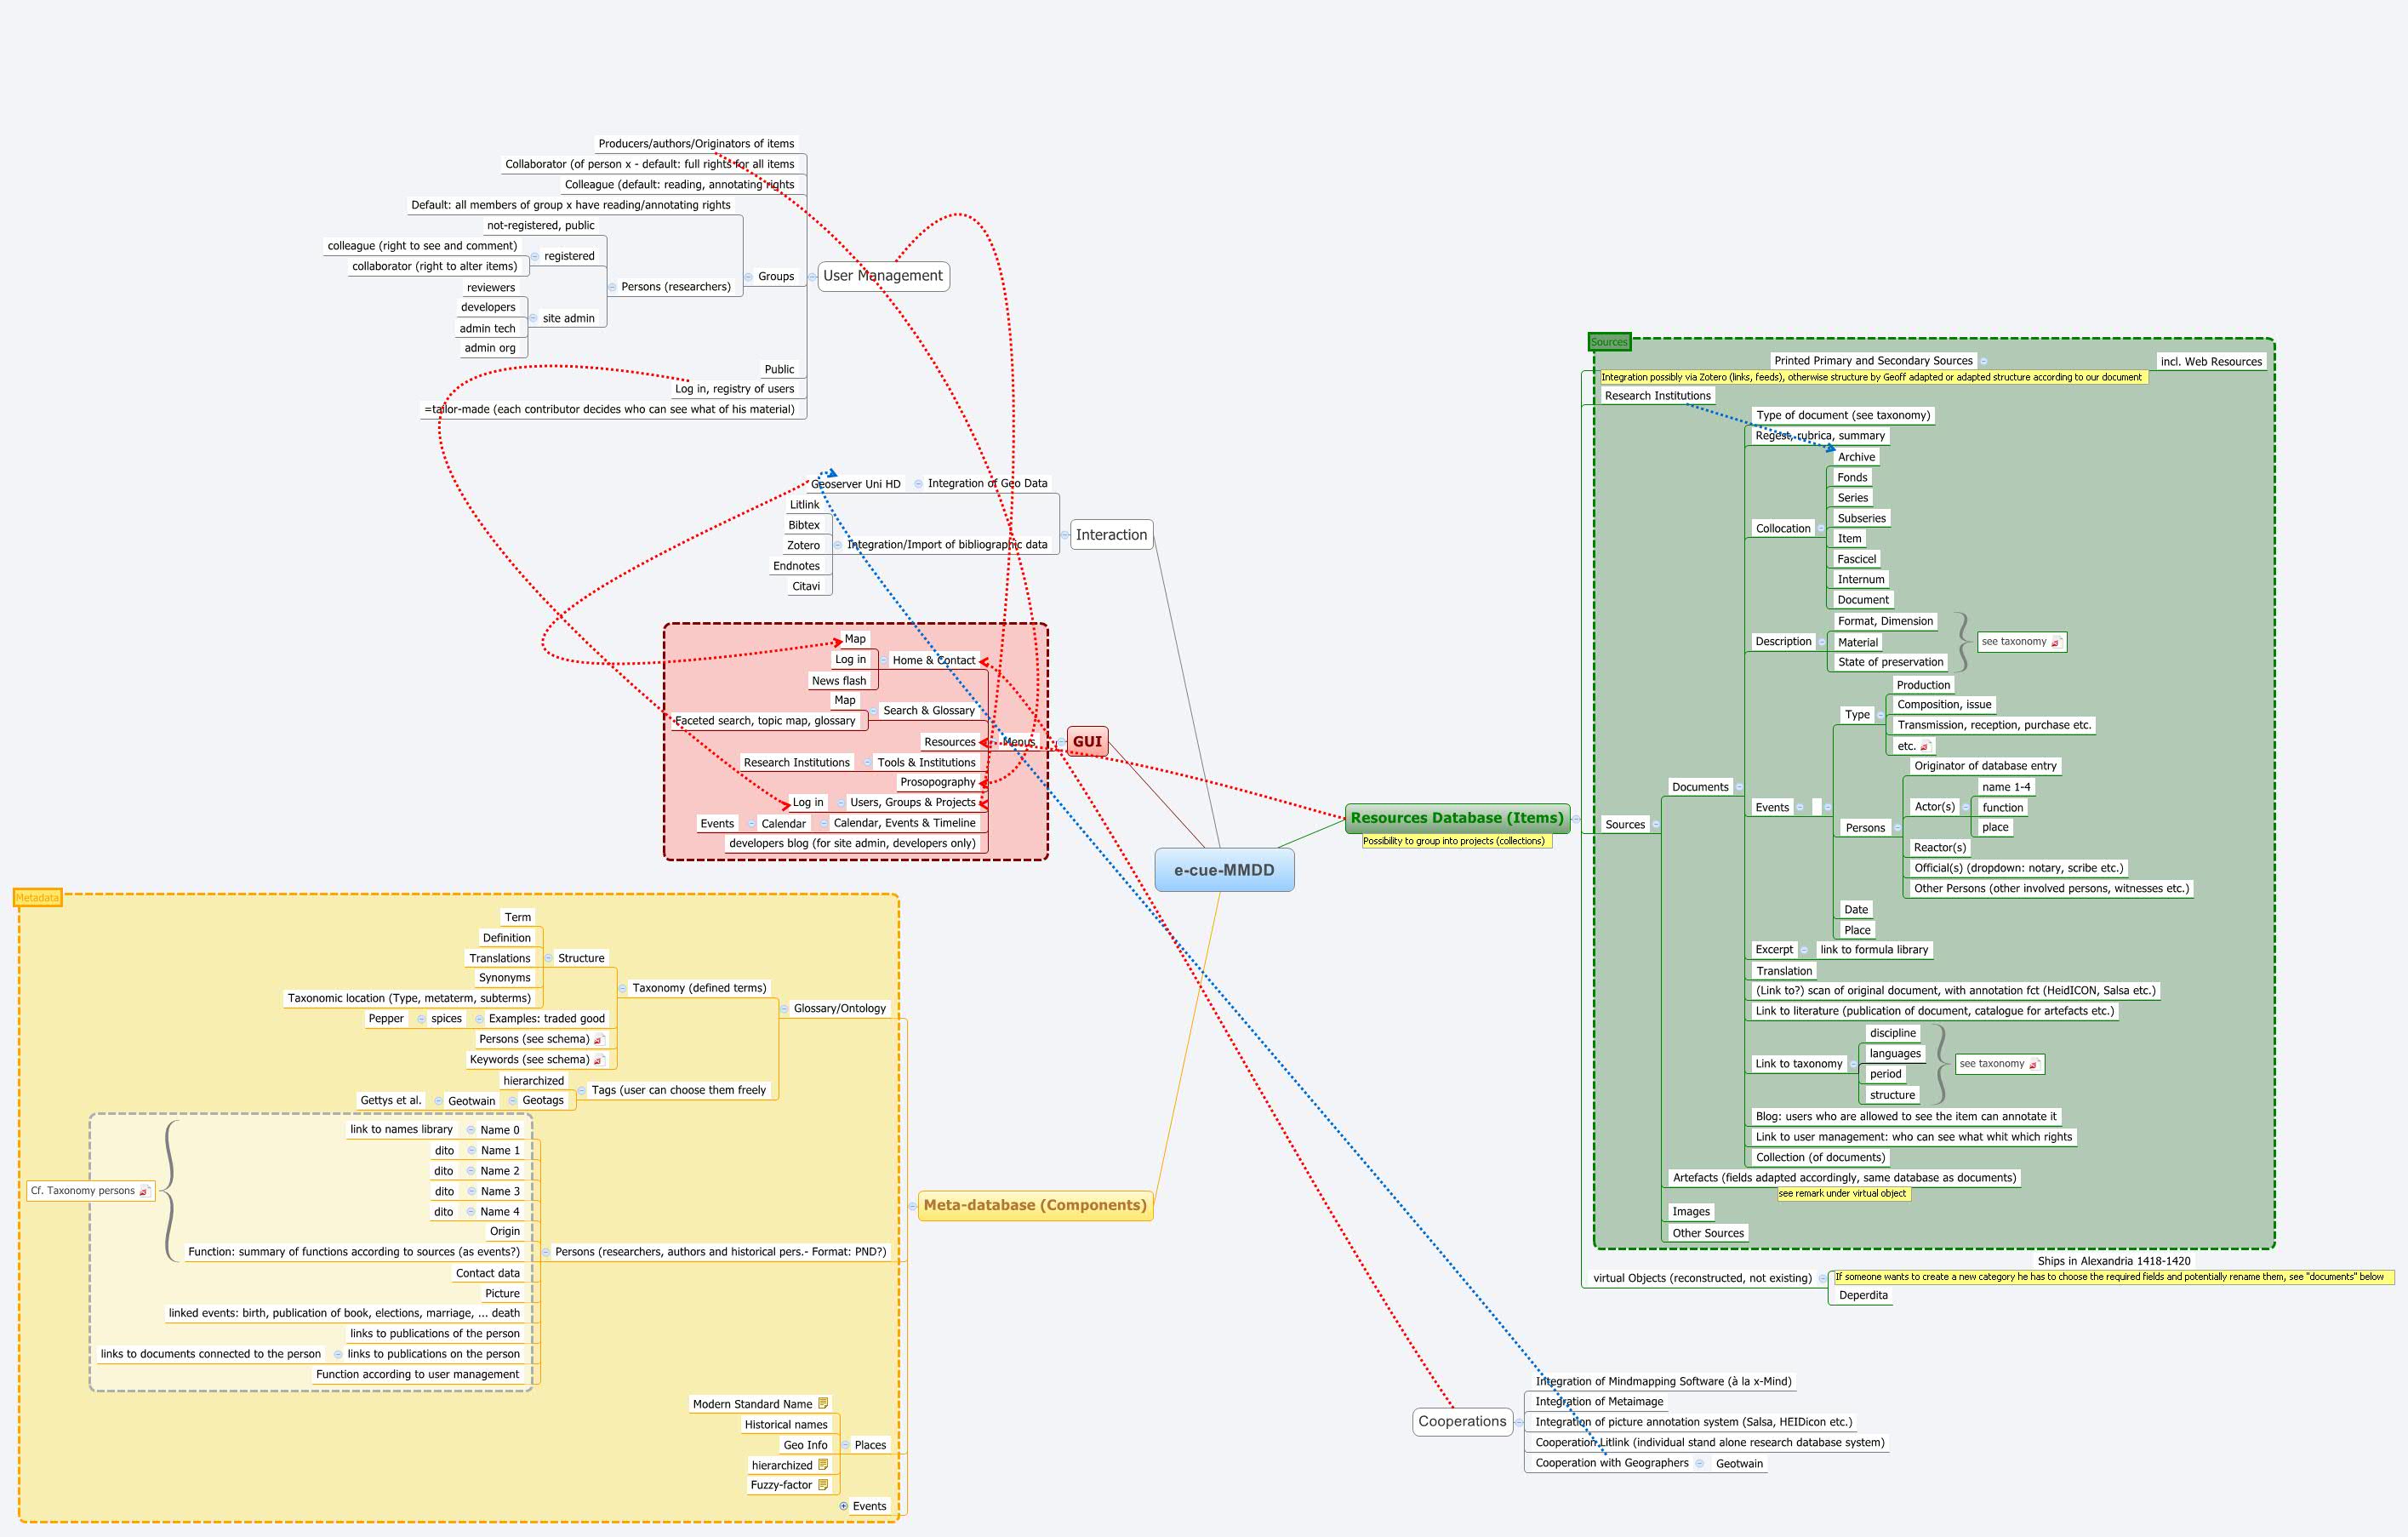The width and height of the screenshot is (2408, 1537).
Task: Collapse the Places branch
Action: click(845, 1445)
